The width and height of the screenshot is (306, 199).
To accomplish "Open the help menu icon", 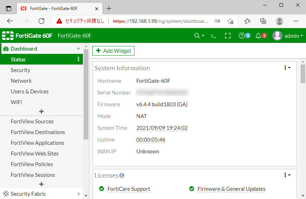I will [x=242, y=36].
